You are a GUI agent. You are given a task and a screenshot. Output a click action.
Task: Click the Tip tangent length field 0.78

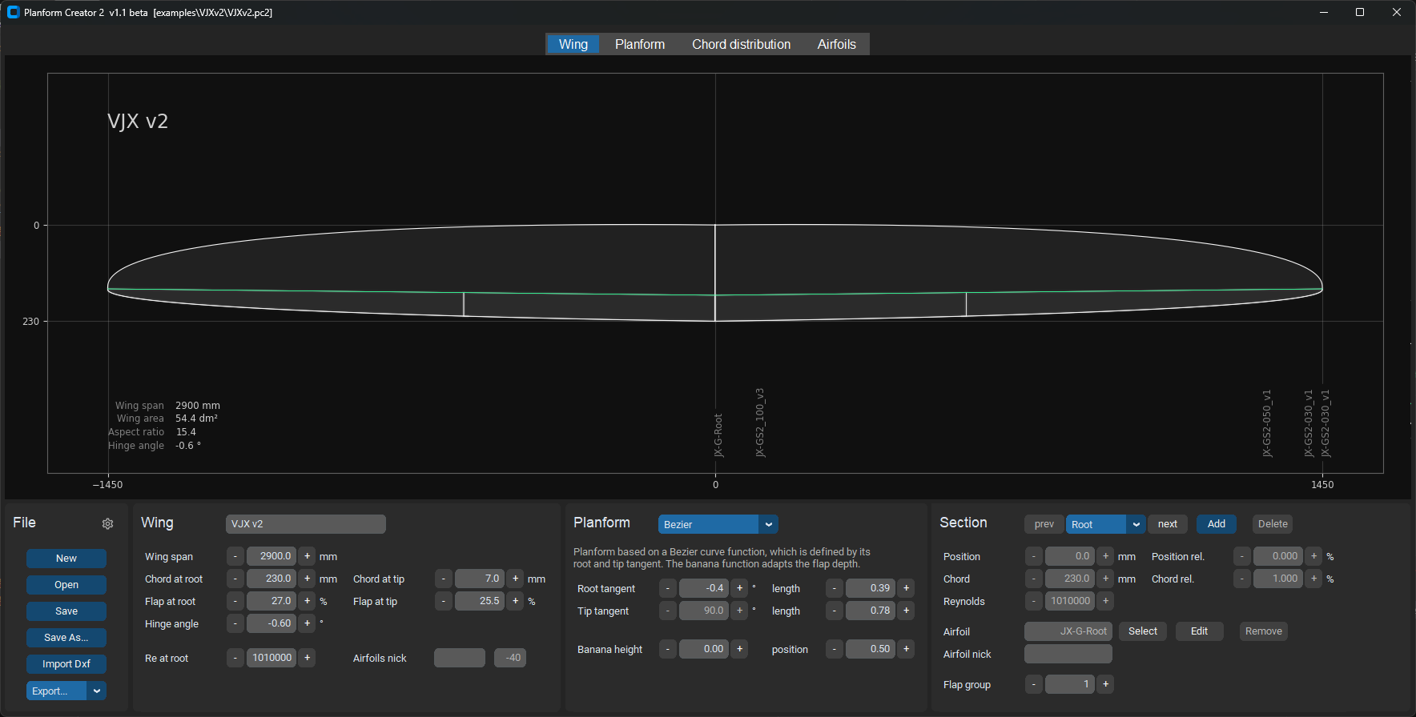point(871,611)
